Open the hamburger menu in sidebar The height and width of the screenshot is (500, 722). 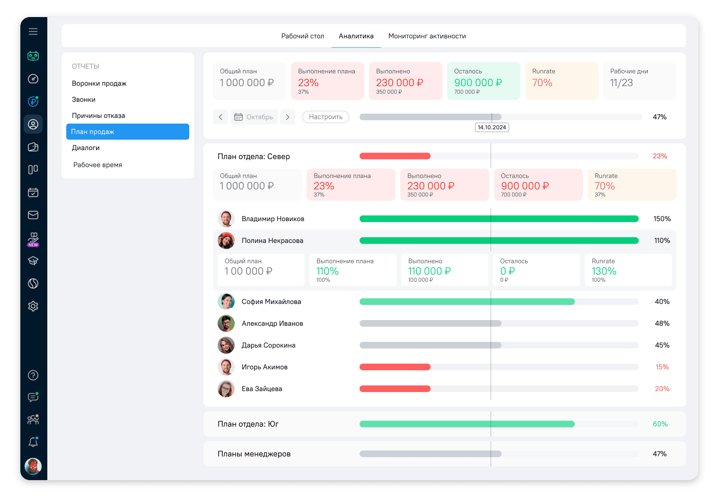click(33, 32)
